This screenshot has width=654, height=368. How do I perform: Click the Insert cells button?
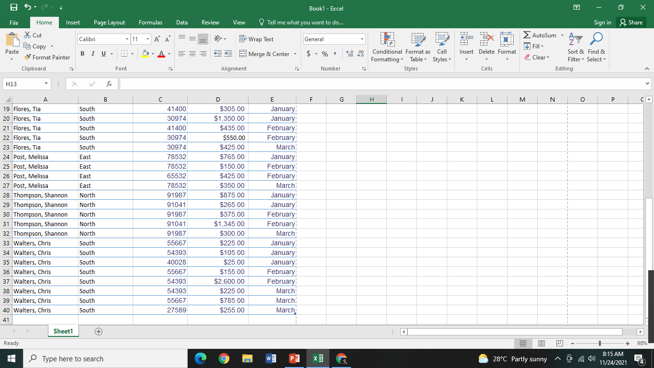point(466,47)
